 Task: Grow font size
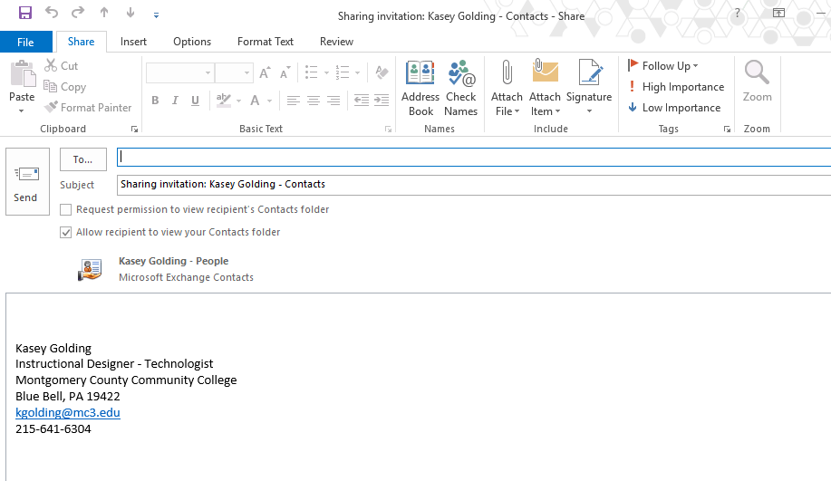(x=265, y=73)
